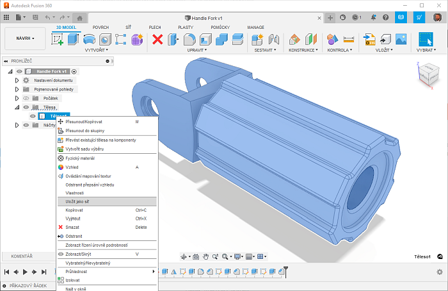Viewport: 448px width, 291px height.
Task: Click the Home icon in the top bar
Action: [x=79, y=17]
